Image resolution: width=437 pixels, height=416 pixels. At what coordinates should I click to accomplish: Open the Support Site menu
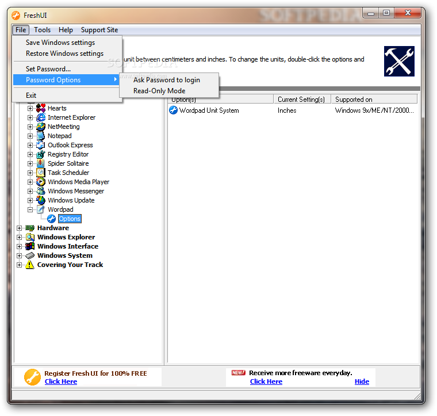click(99, 30)
